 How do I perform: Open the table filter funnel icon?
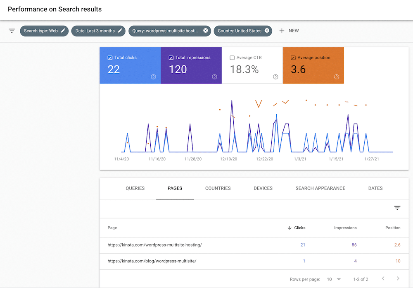point(397,208)
